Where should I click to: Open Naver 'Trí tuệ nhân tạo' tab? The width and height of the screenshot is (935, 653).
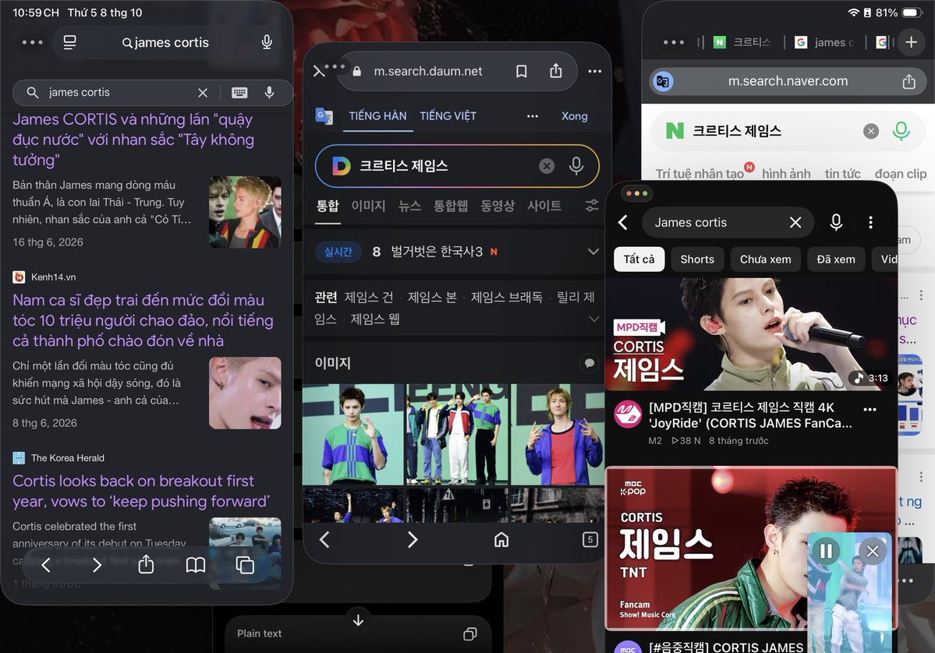(x=699, y=173)
